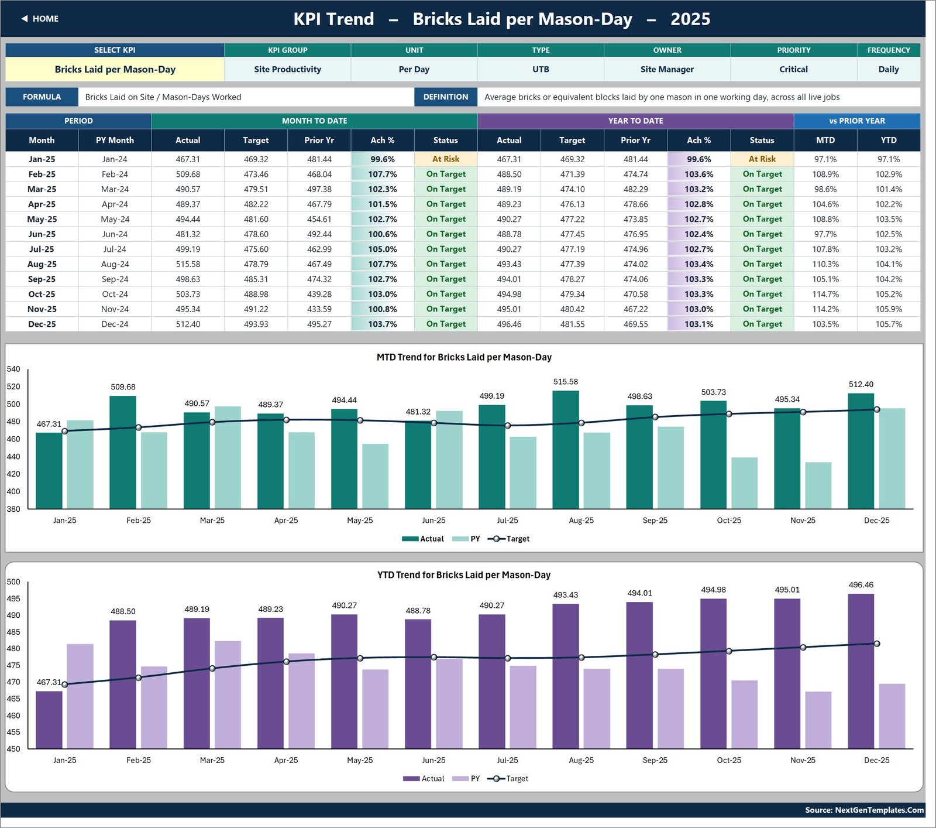The width and height of the screenshot is (936, 828).
Task: Click the Dec-25 target marker in MTD chart
Action: pos(876,410)
